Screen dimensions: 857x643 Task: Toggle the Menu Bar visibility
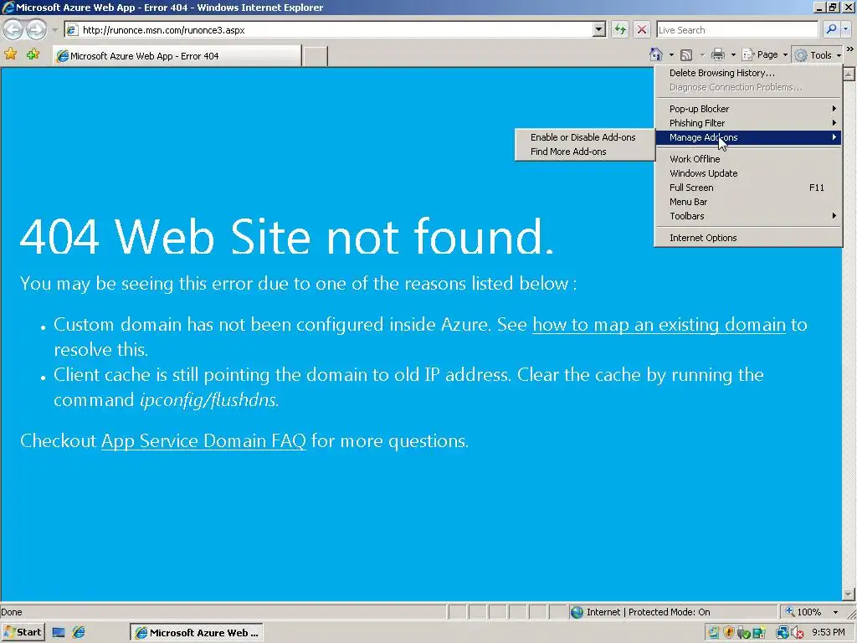click(x=747, y=202)
